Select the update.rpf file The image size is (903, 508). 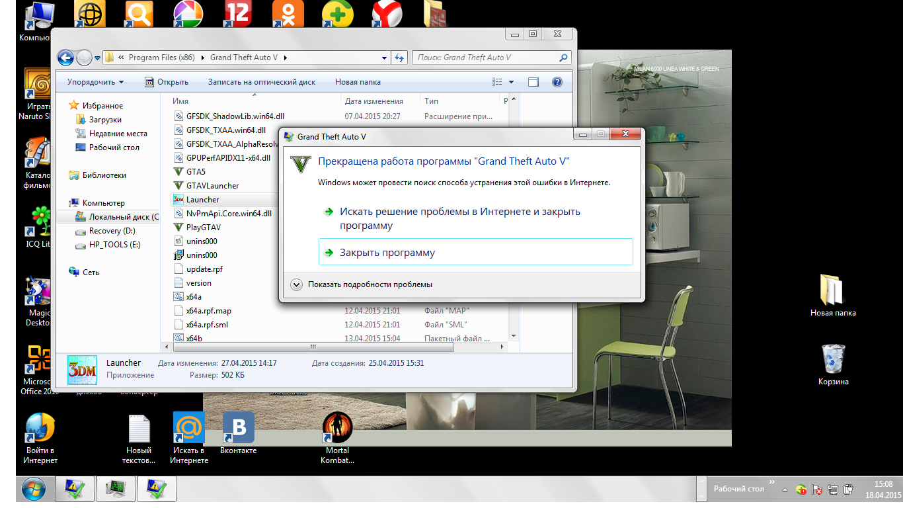tap(198, 269)
